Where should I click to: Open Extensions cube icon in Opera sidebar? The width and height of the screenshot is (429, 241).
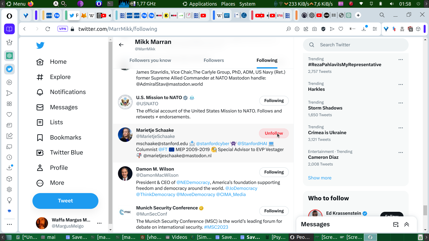[9, 179]
